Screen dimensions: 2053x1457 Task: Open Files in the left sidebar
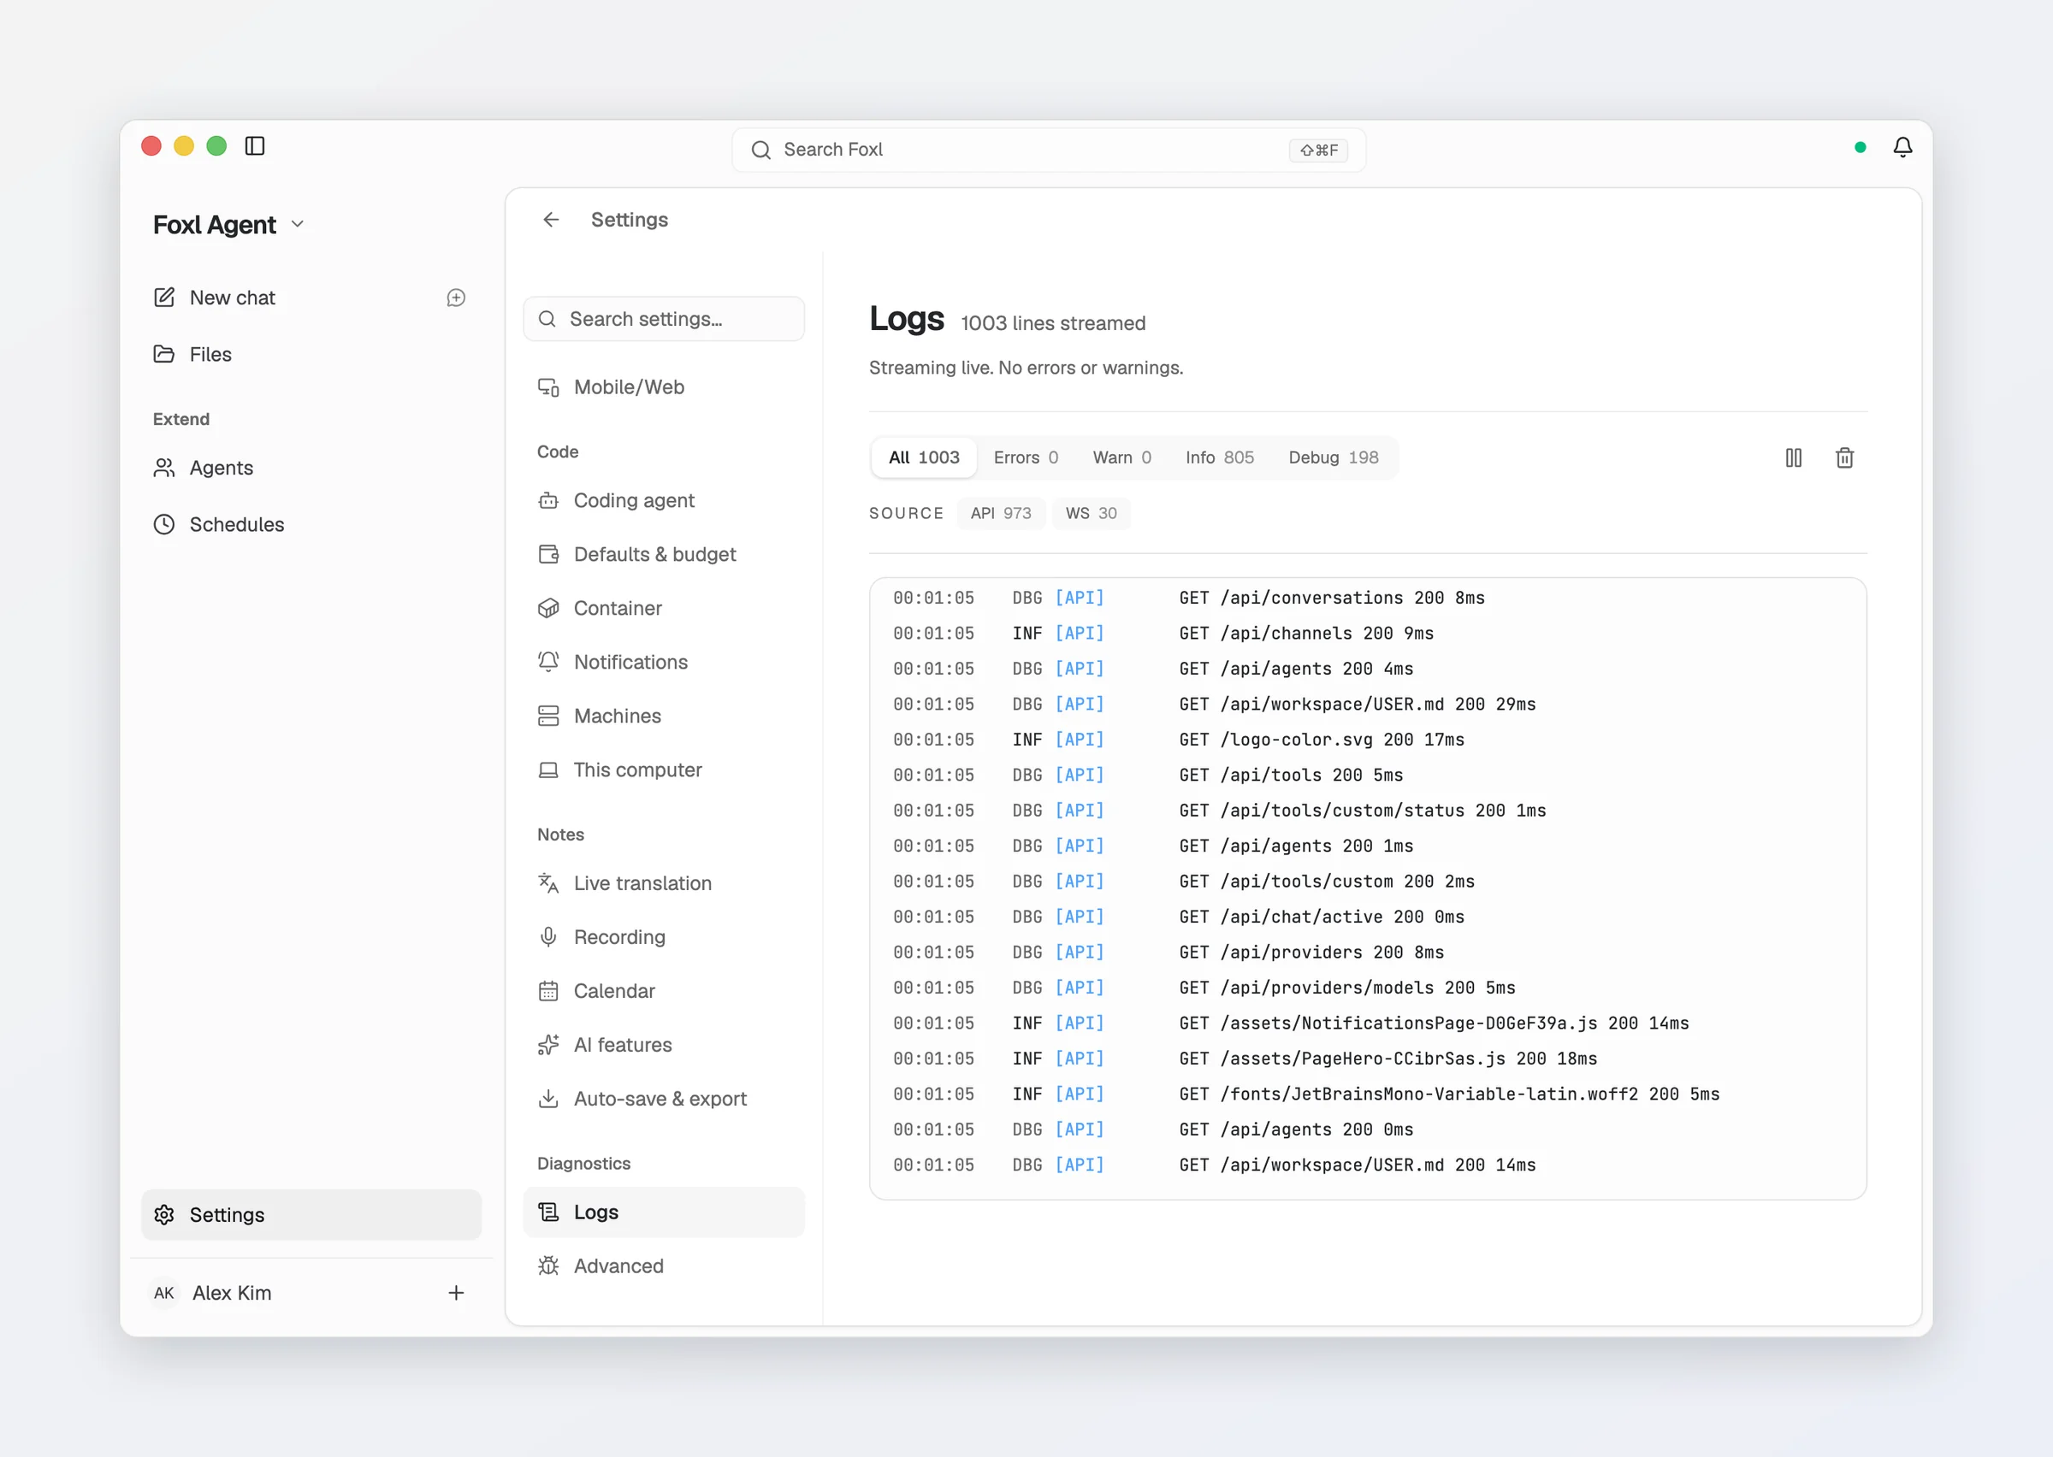(311, 354)
